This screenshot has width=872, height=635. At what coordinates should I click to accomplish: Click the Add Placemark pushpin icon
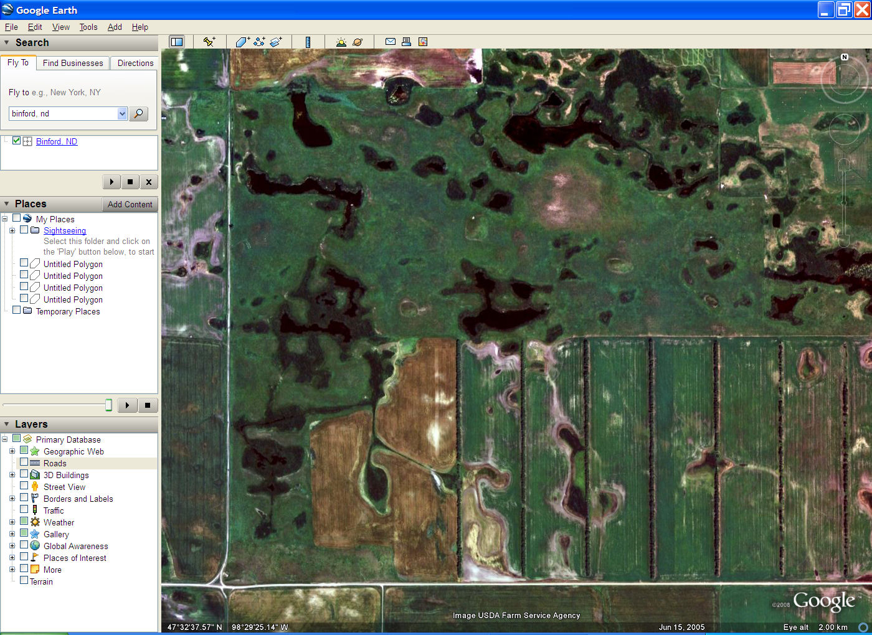209,42
